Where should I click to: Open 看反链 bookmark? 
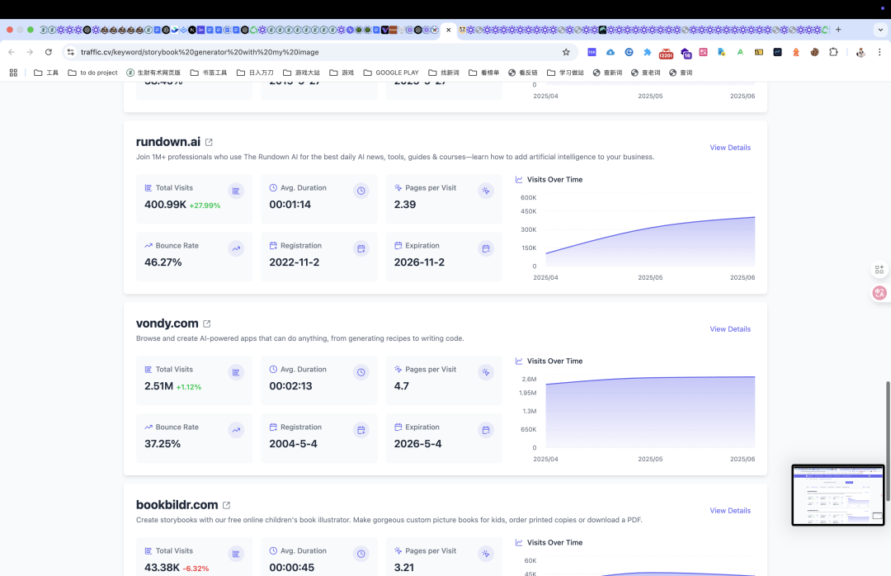click(523, 73)
